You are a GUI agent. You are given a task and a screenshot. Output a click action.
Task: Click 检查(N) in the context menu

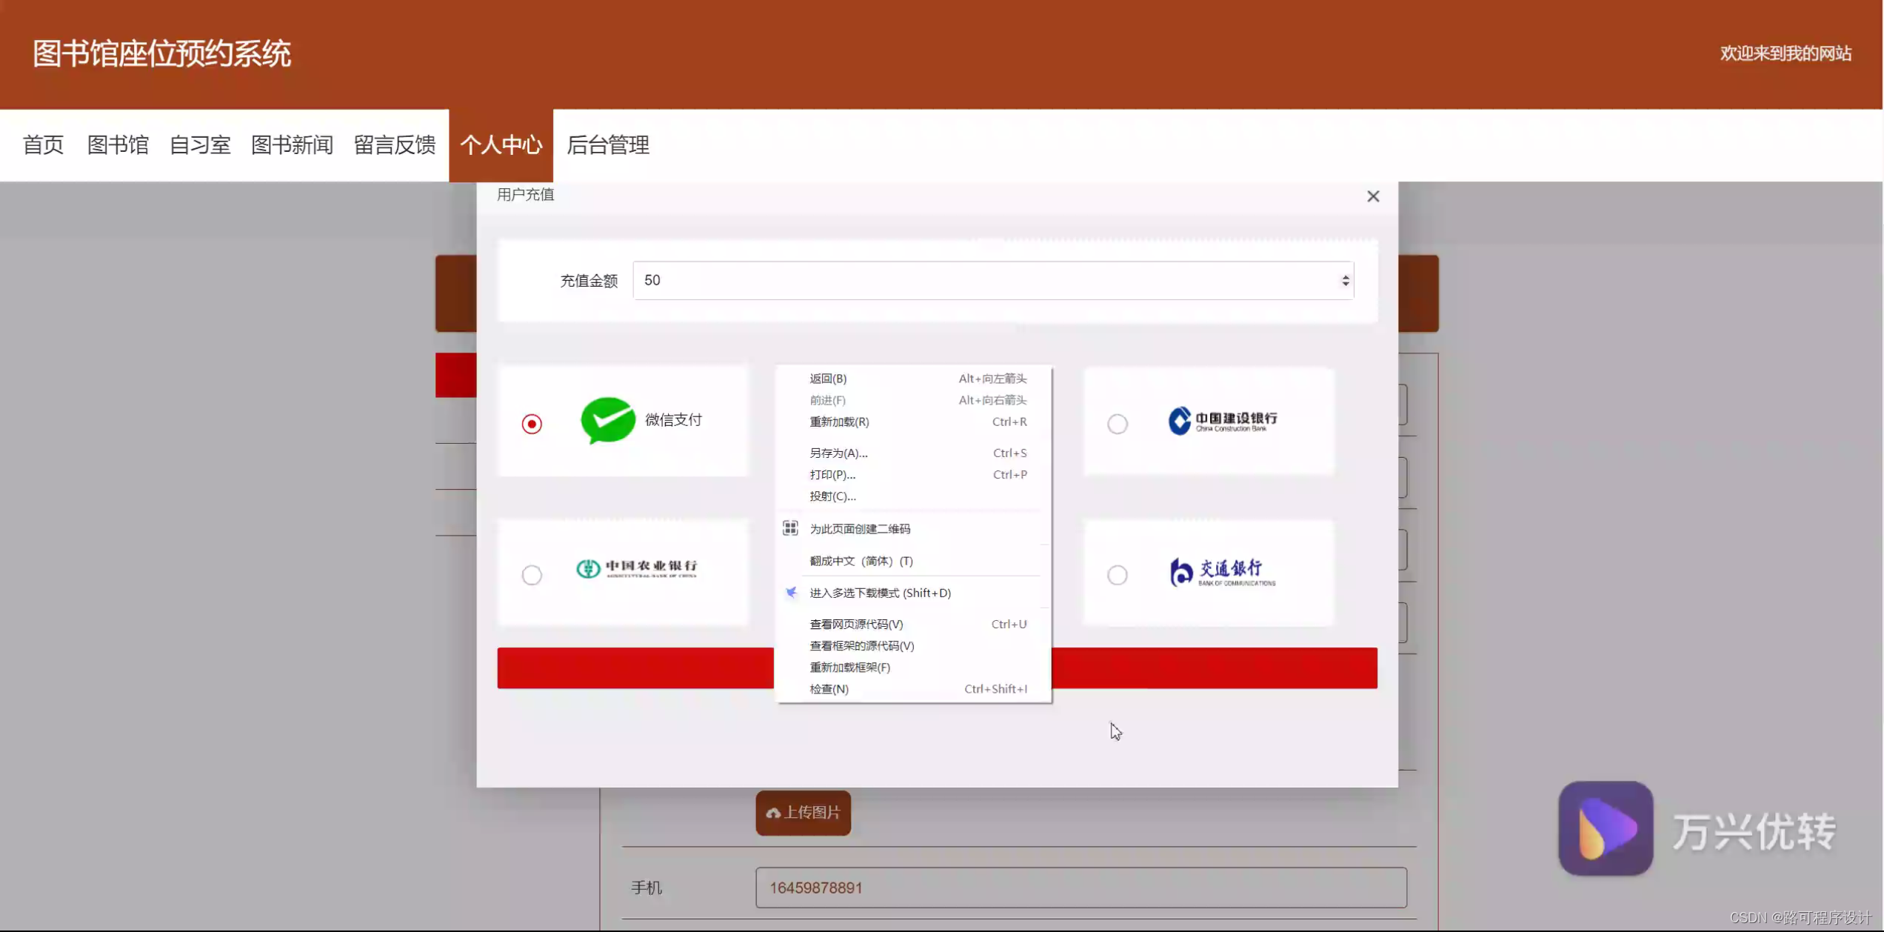(x=913, y=689)
